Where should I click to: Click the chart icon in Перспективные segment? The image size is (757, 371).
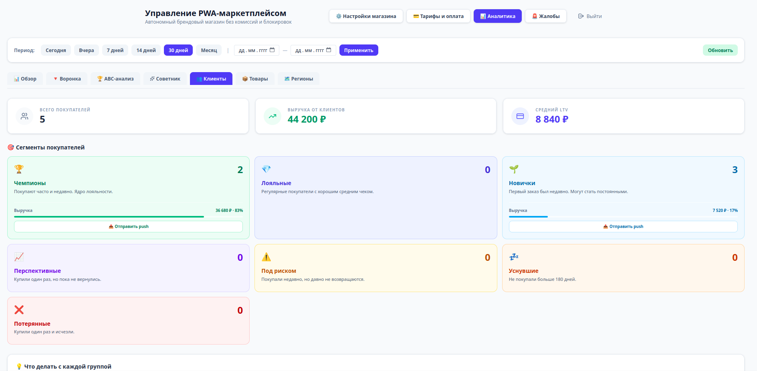(19, 257)
